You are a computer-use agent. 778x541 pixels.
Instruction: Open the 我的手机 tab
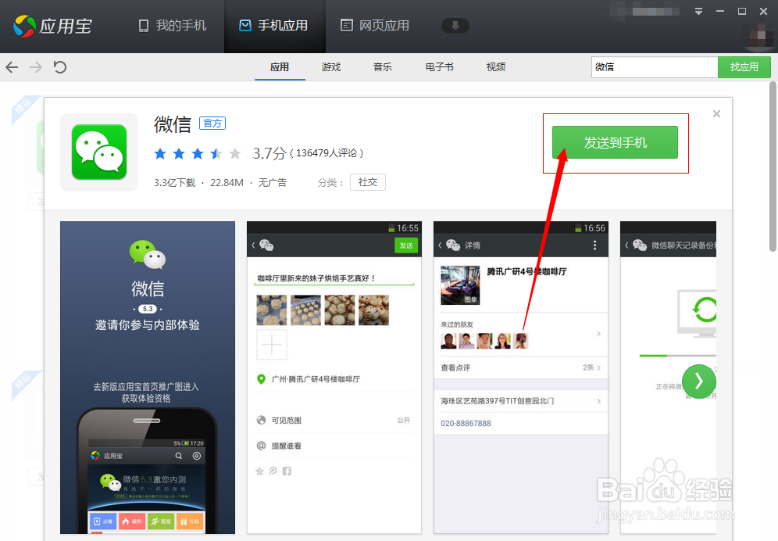pos(172,25)
